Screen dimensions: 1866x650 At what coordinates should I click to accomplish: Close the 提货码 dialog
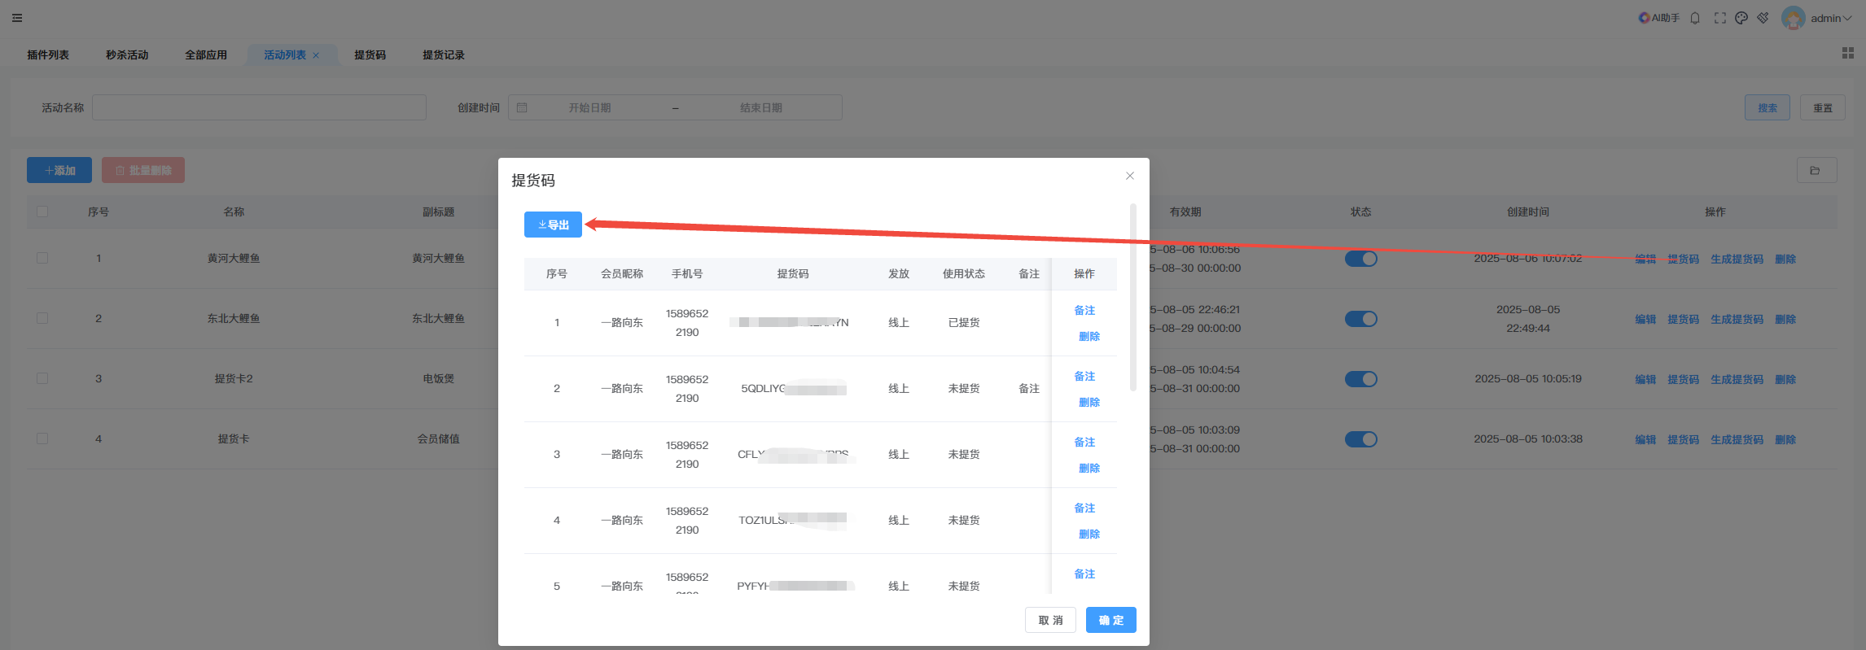pyautogui.click(x=1129, y=176)
